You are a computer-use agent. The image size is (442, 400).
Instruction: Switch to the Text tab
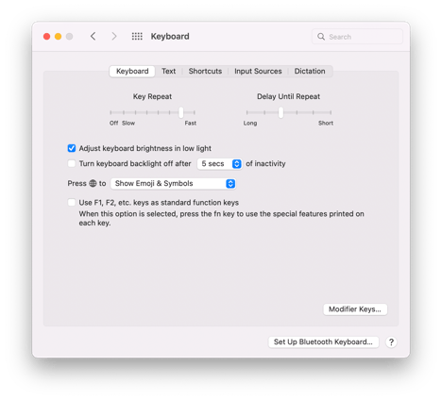169,72
